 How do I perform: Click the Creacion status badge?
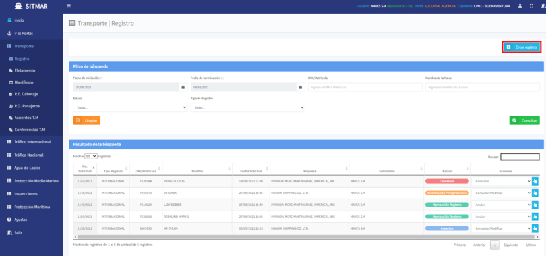click(447, 228)
